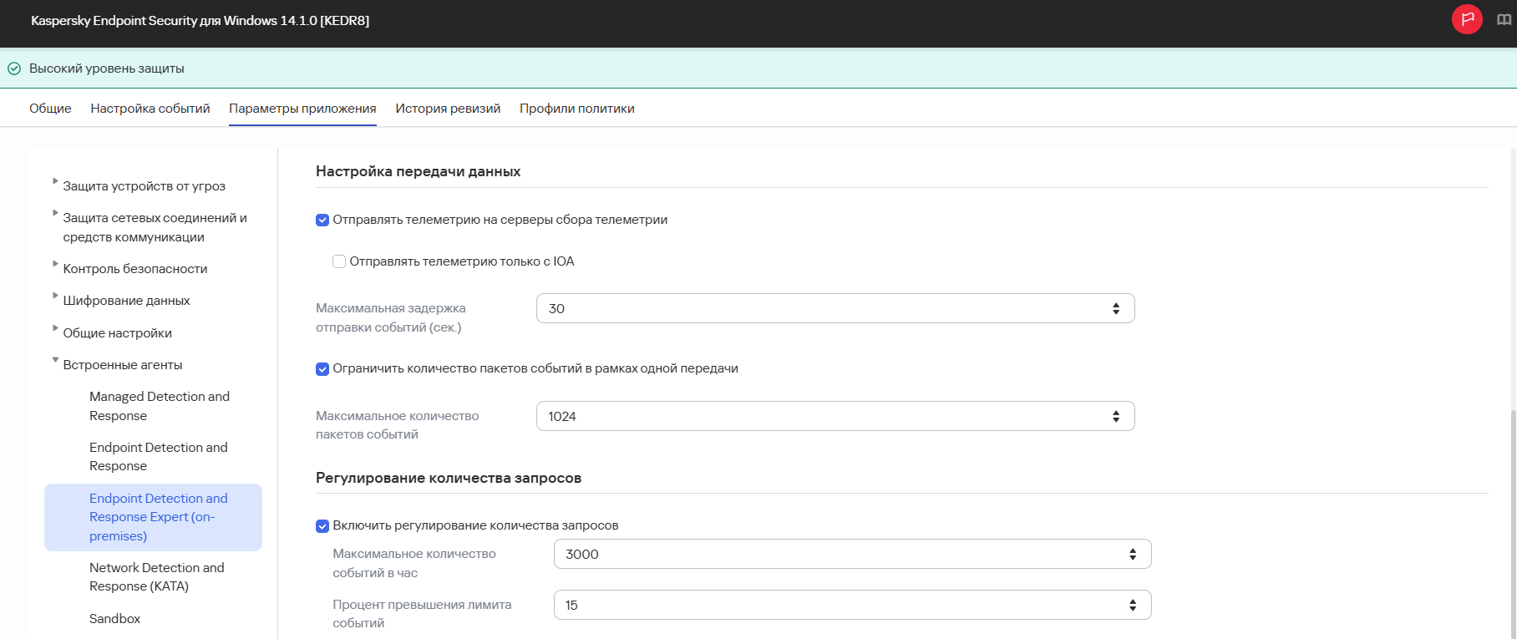Collapse 'Встроенные агенты' tree arrow
Screen dimensions: 1517x639
click(55, 360)
